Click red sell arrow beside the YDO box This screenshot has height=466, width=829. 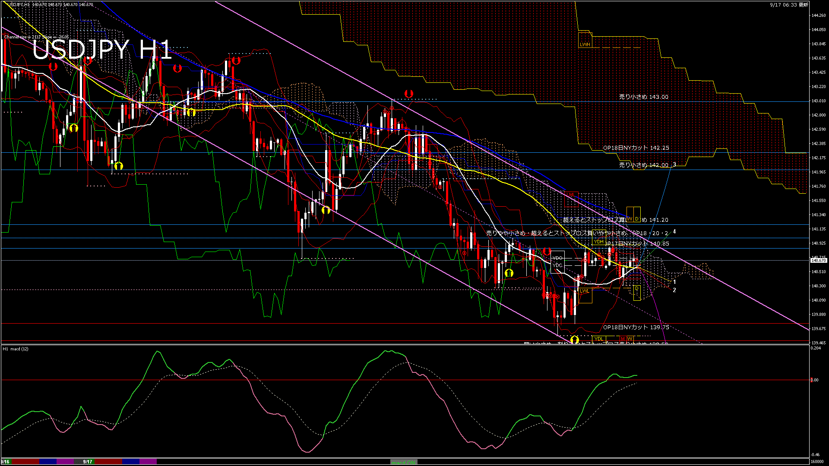point(547,251)
